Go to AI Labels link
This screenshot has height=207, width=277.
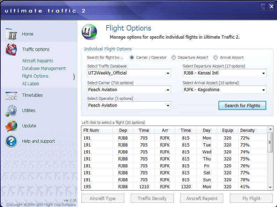point(31,84)
